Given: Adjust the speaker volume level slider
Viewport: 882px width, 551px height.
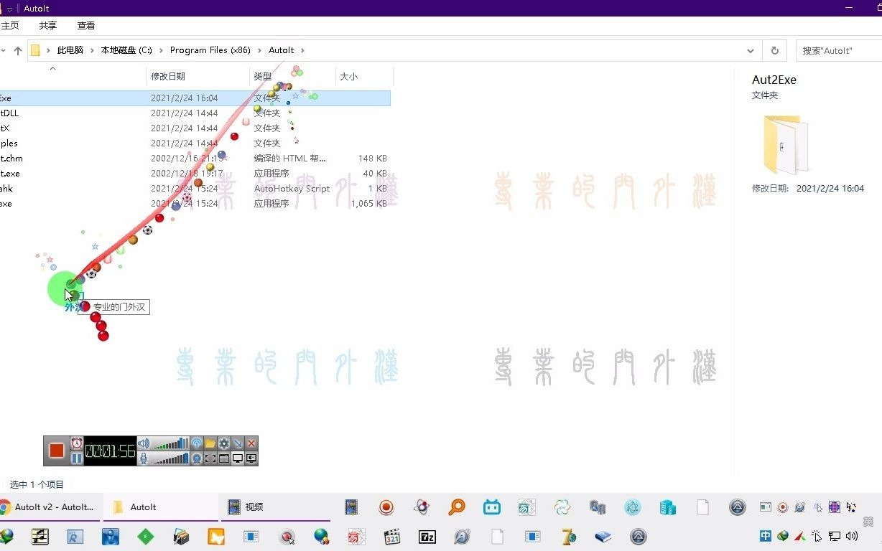Looking at the screenshot, I should pos(170,445).
